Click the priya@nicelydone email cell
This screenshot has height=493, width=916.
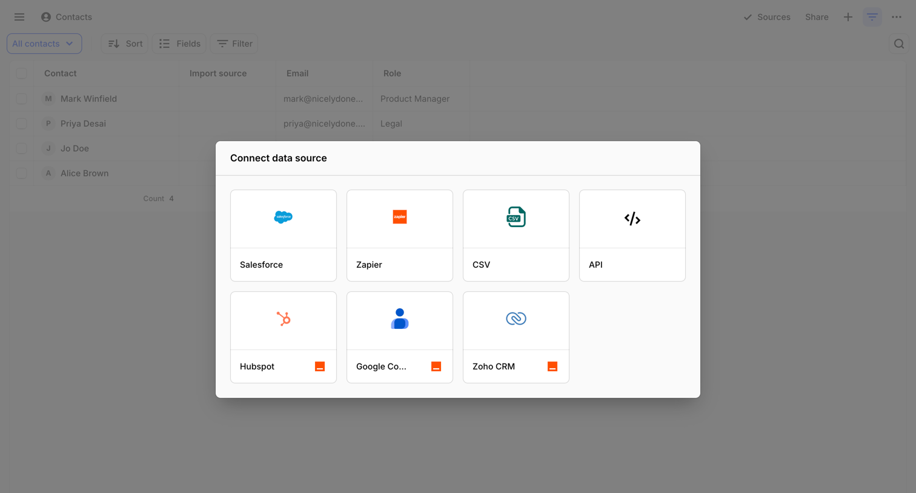324,124
